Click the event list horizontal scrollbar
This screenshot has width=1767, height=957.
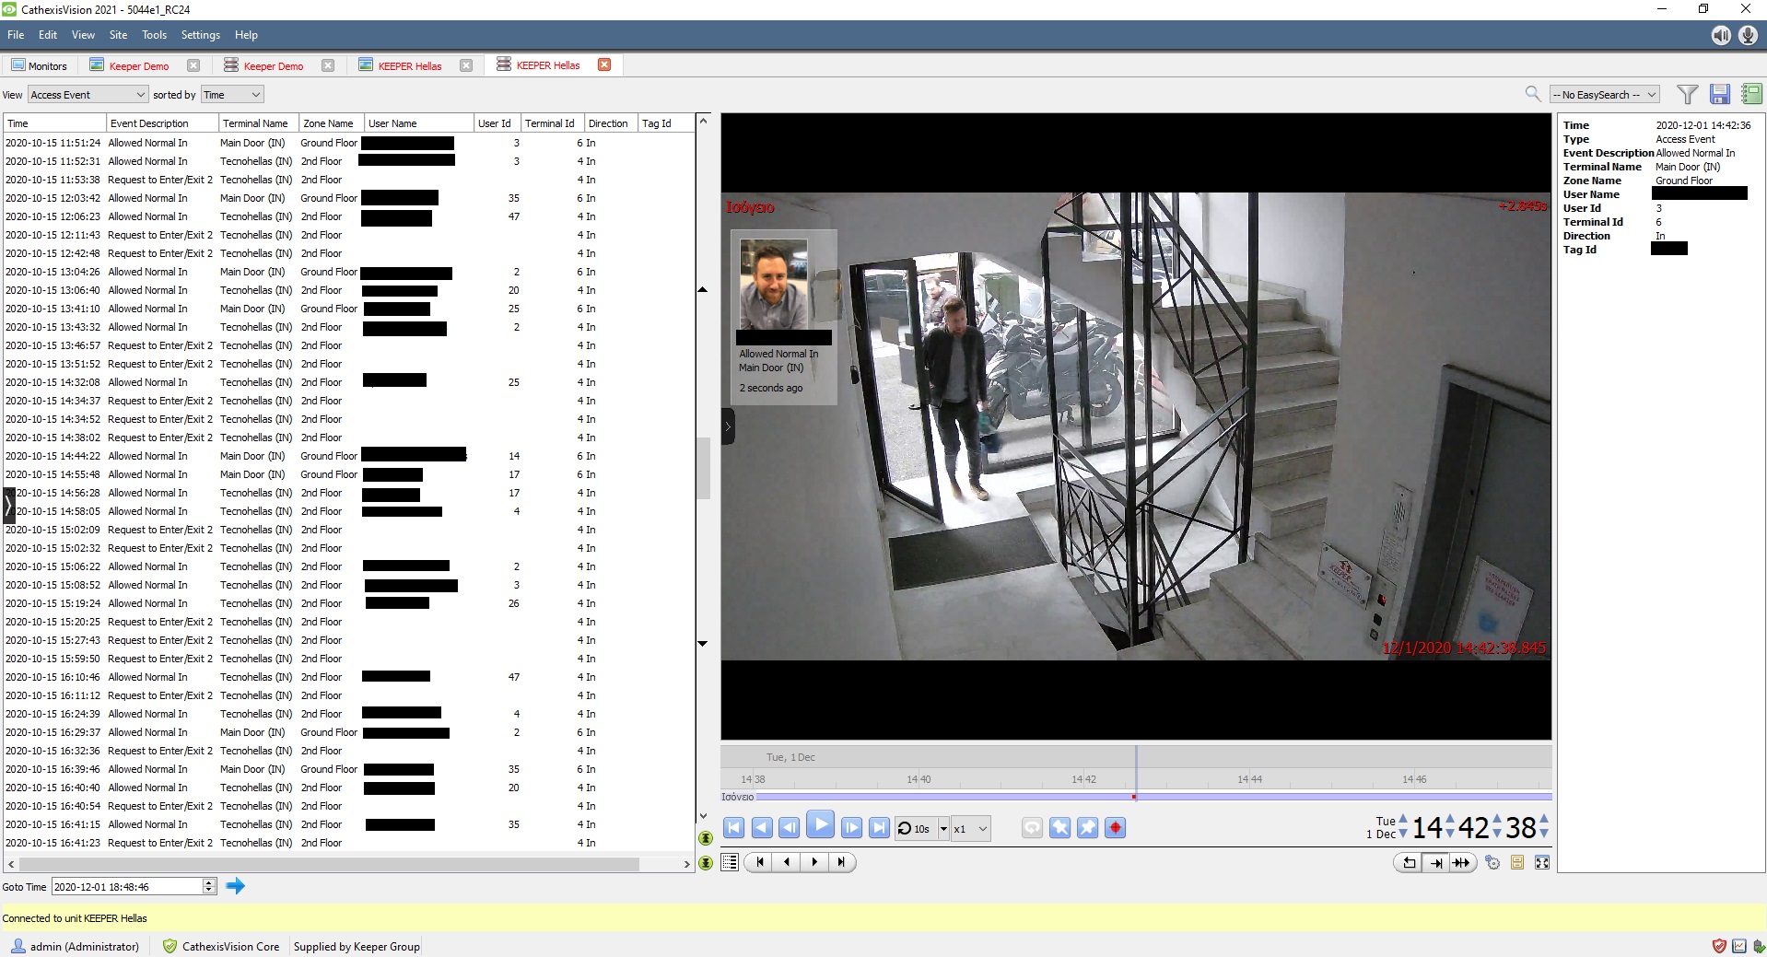(329, 864)
